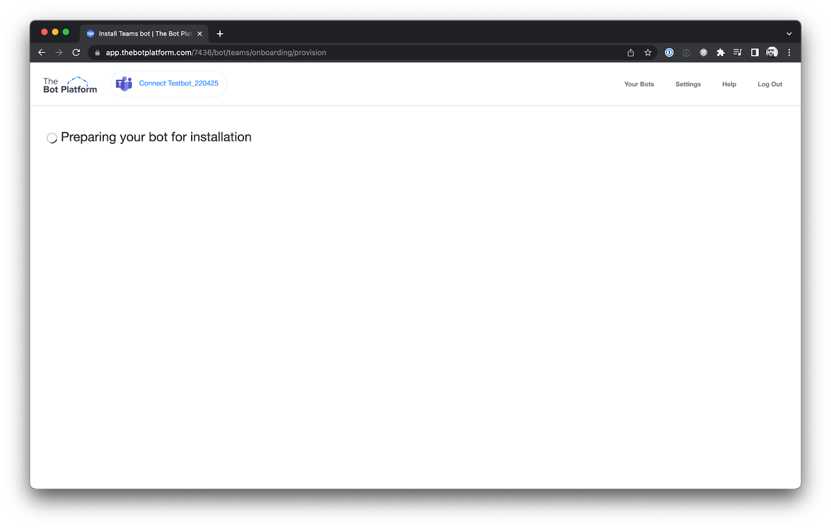This screenshot has height=528, width=831.
Task: Close the Install Teams bot tab
Action: 199,34
